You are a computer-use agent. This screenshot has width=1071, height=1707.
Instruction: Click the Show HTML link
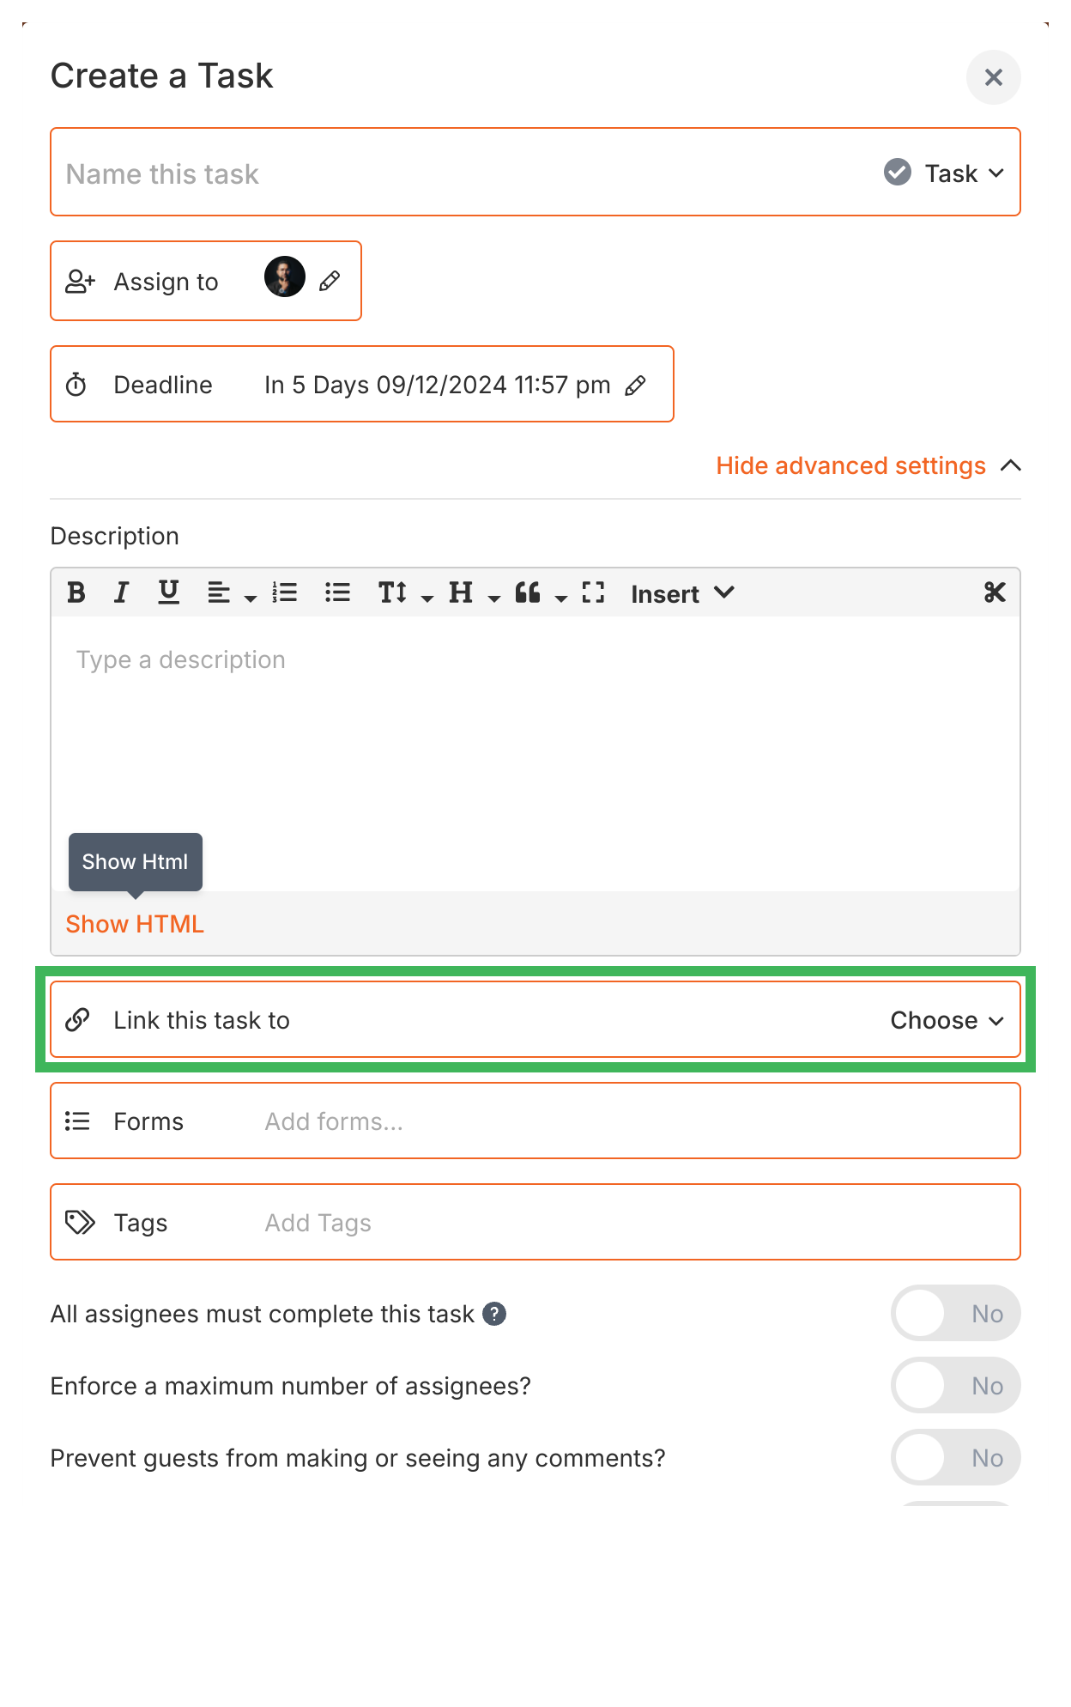(x=135, y=924)
